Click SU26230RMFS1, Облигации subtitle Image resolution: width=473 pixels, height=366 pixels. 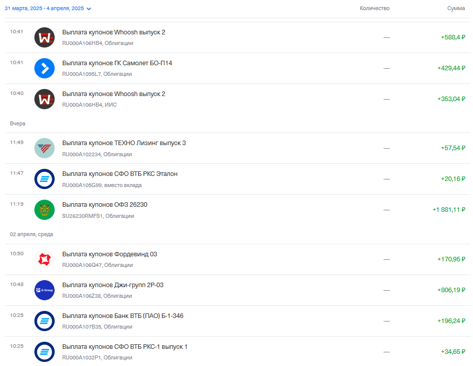click(x=98, y=216)
